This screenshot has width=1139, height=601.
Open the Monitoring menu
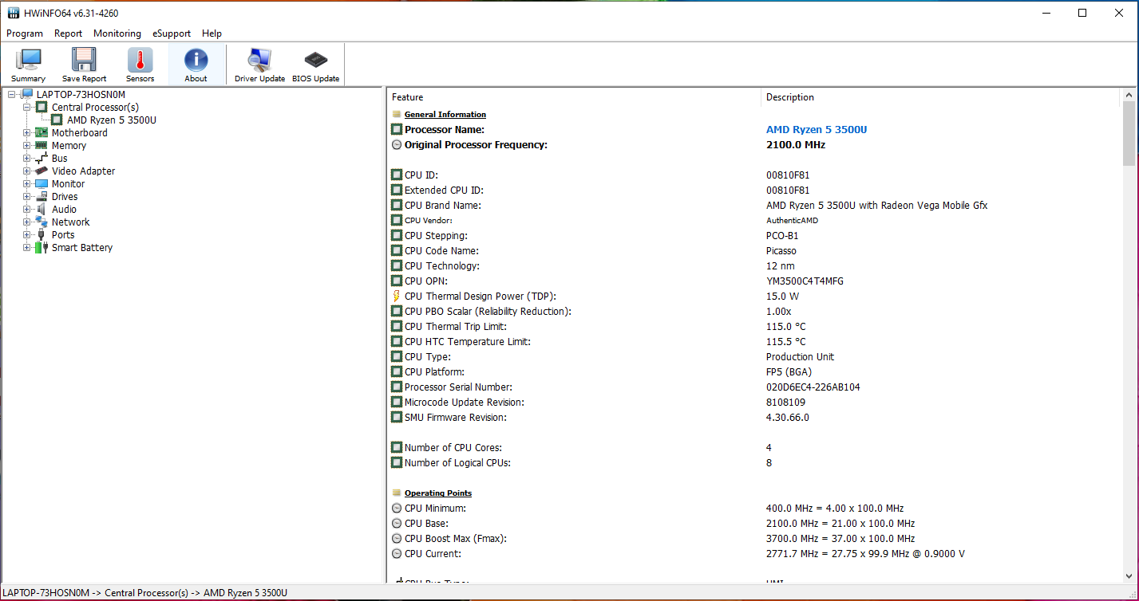click(117, 33)
